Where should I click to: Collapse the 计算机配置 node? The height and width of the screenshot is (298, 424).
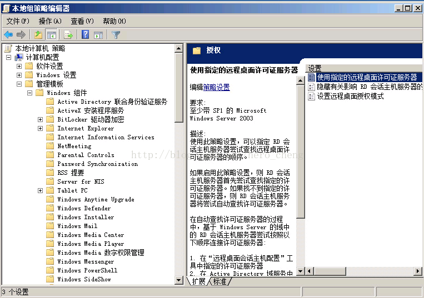pos(9,57)
